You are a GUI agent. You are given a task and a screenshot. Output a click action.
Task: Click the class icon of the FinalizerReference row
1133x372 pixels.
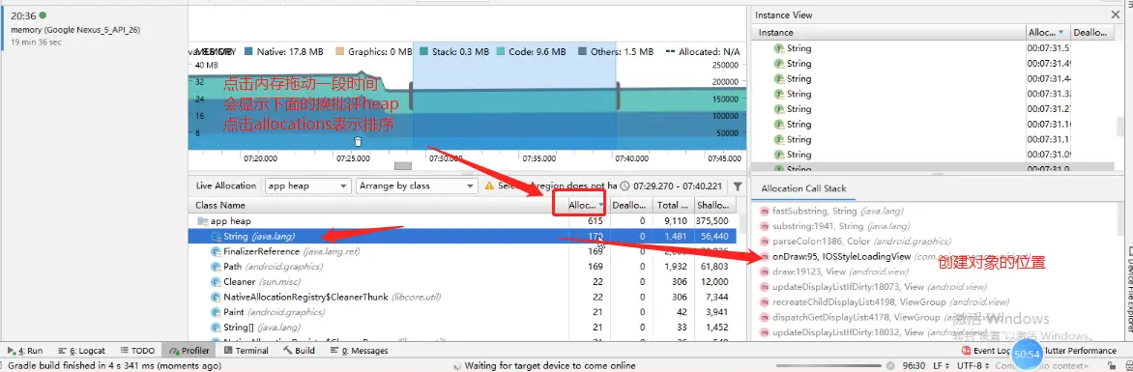click(x=216, y=251)
